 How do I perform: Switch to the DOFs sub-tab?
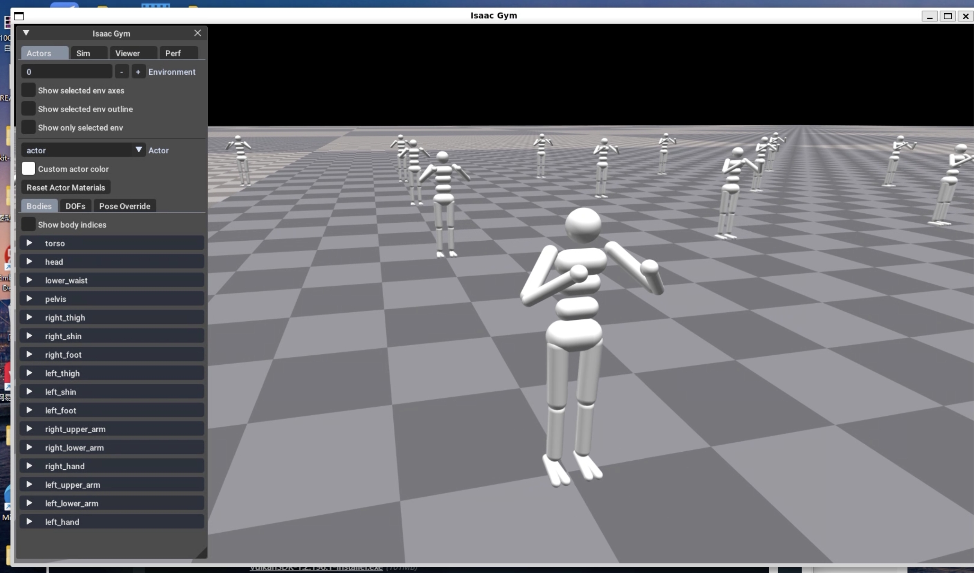[75, 206]
